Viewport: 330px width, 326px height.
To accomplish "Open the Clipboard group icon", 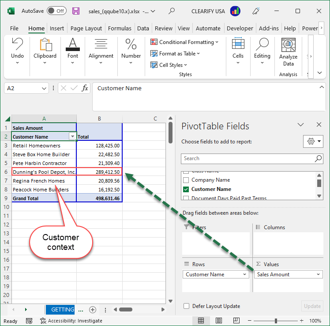I will point(45,44).
